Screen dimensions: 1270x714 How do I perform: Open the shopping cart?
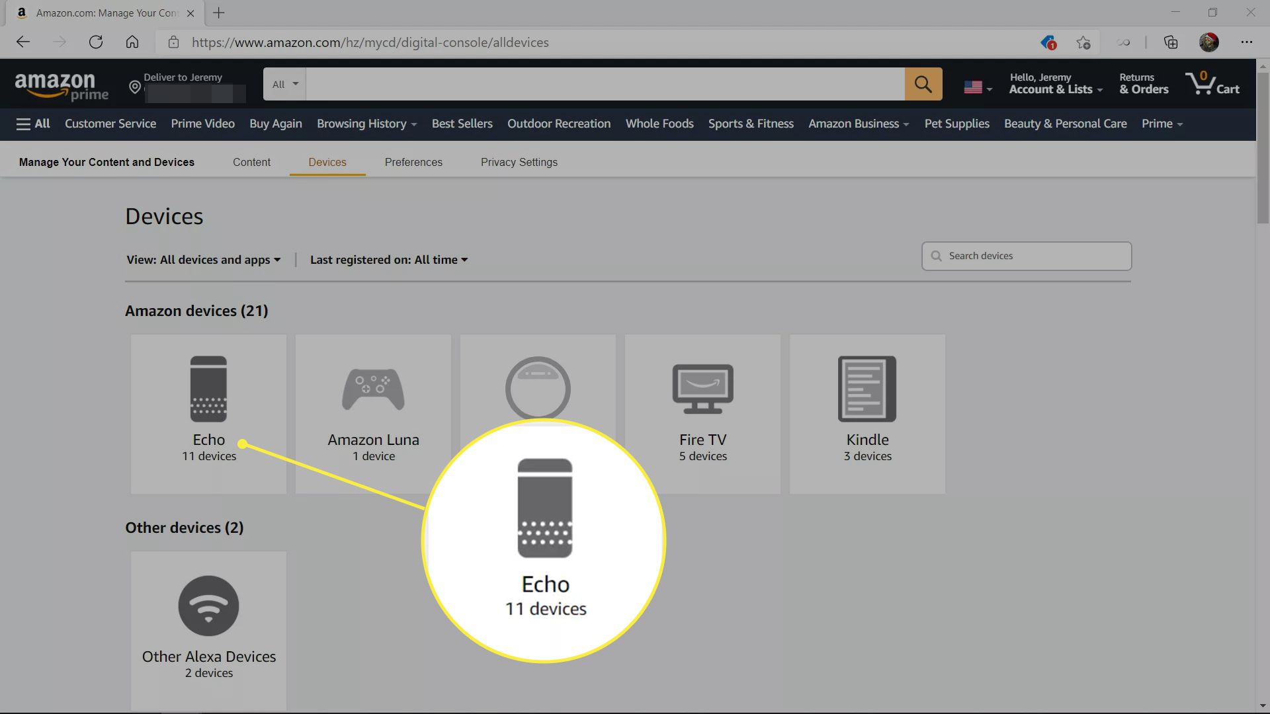1212,84
